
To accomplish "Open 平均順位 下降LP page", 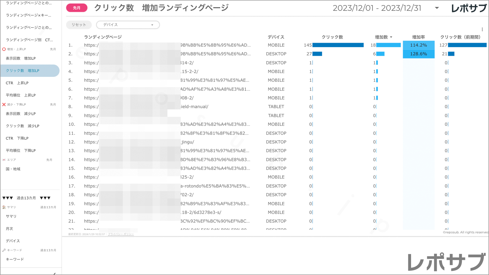I will coord(21,150).
